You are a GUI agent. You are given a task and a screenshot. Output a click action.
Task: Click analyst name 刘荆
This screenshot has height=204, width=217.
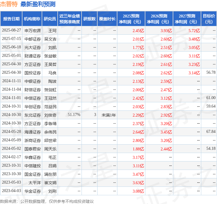52,191
